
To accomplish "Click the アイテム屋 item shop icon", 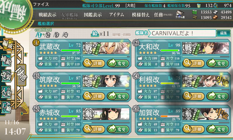I will pyautogui.click(x=180, y=15).
